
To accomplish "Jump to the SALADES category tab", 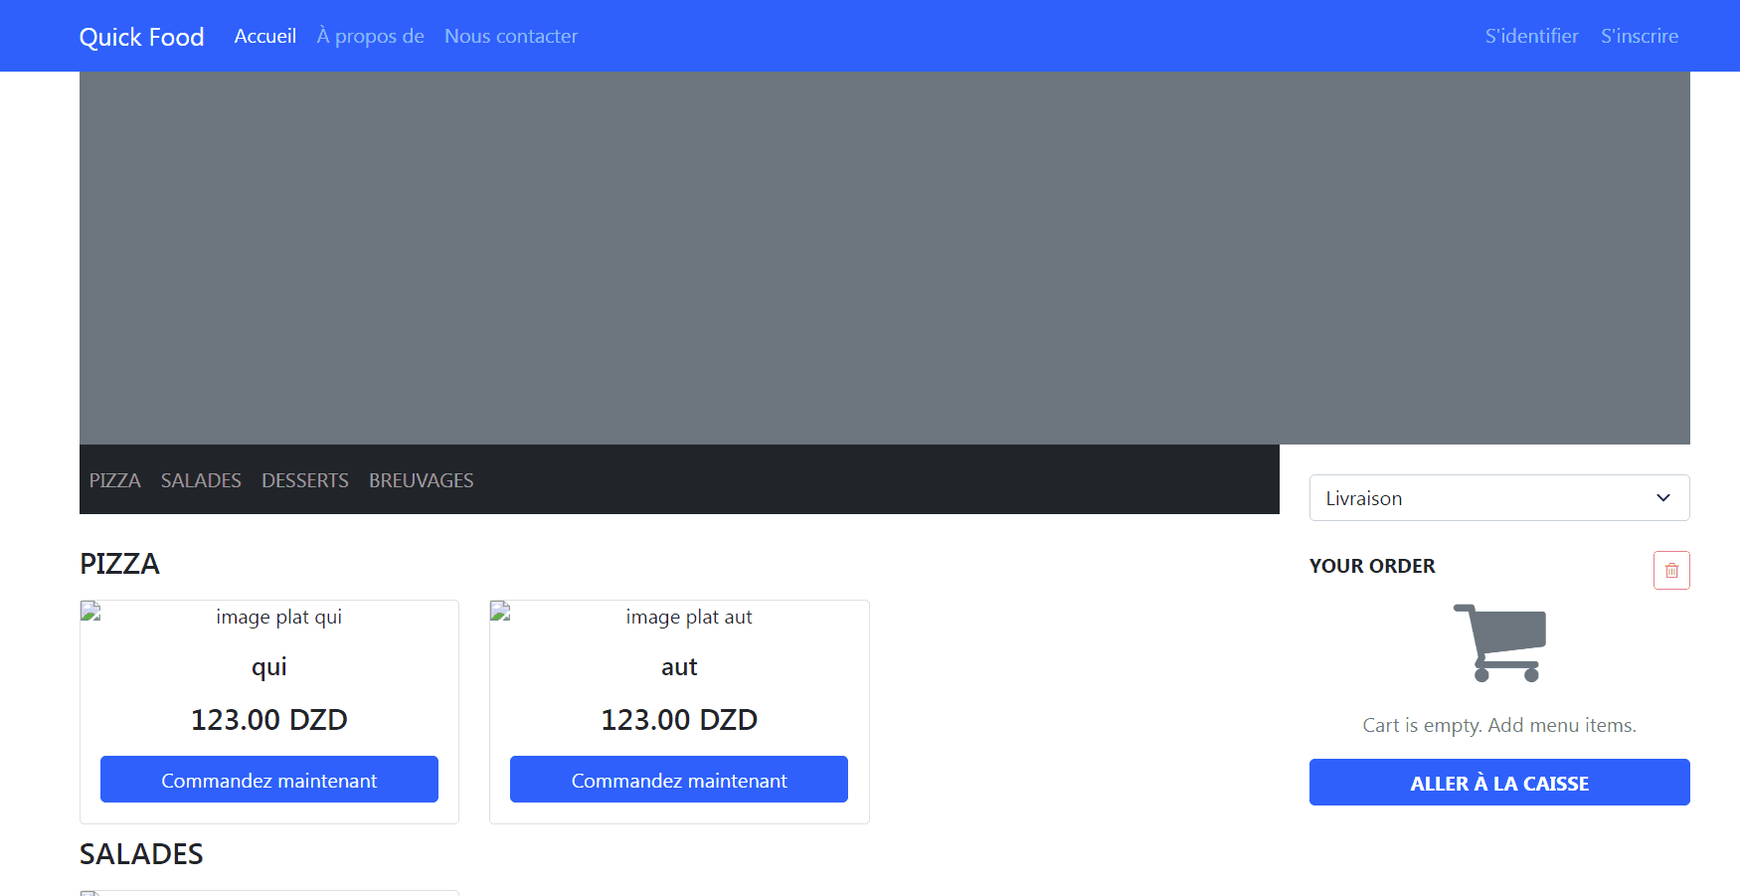I will [x=201, y=480].
